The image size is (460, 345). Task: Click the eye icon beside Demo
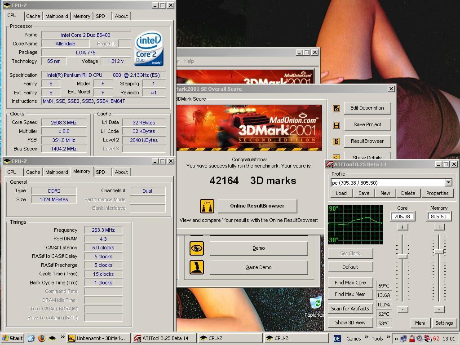[197, 248]
